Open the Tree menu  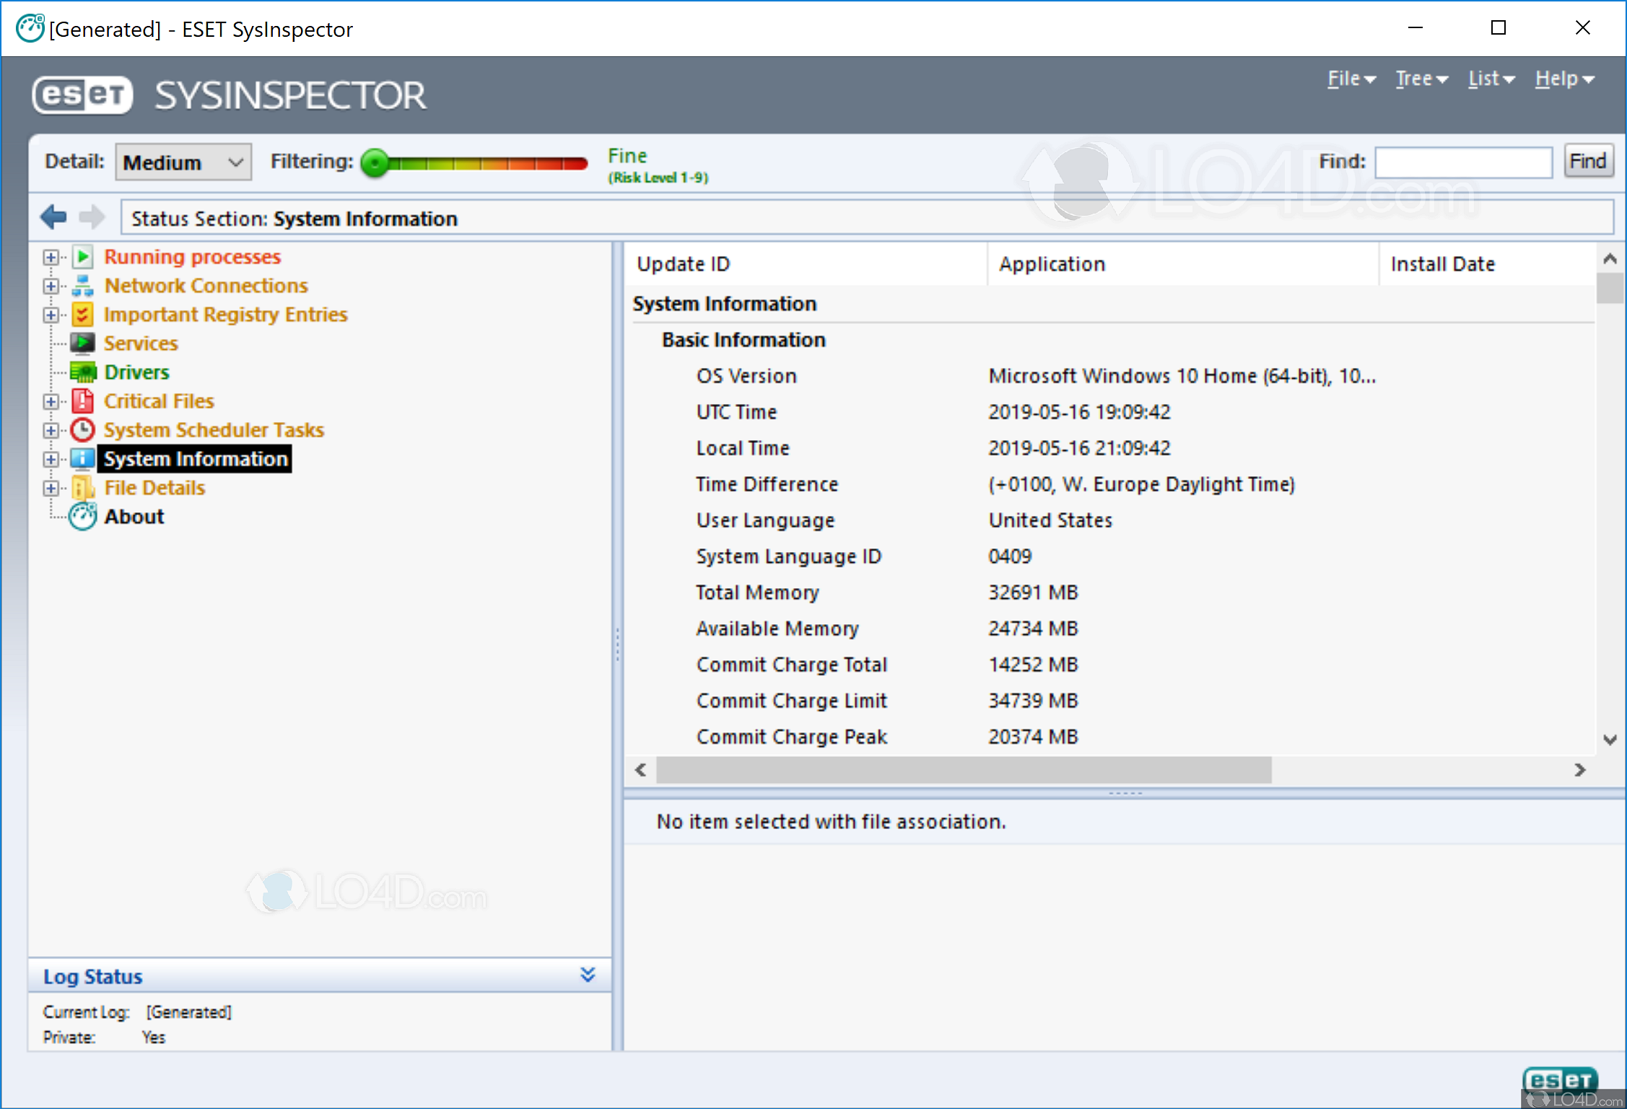click(1419, 79)
